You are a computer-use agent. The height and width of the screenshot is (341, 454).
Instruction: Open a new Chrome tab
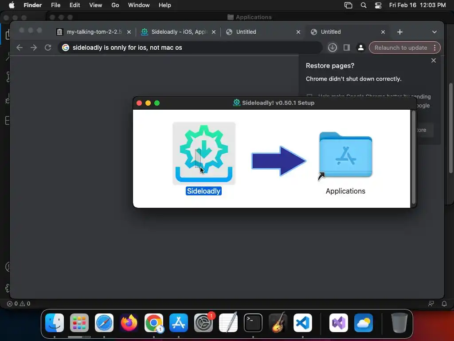(400, 32)
